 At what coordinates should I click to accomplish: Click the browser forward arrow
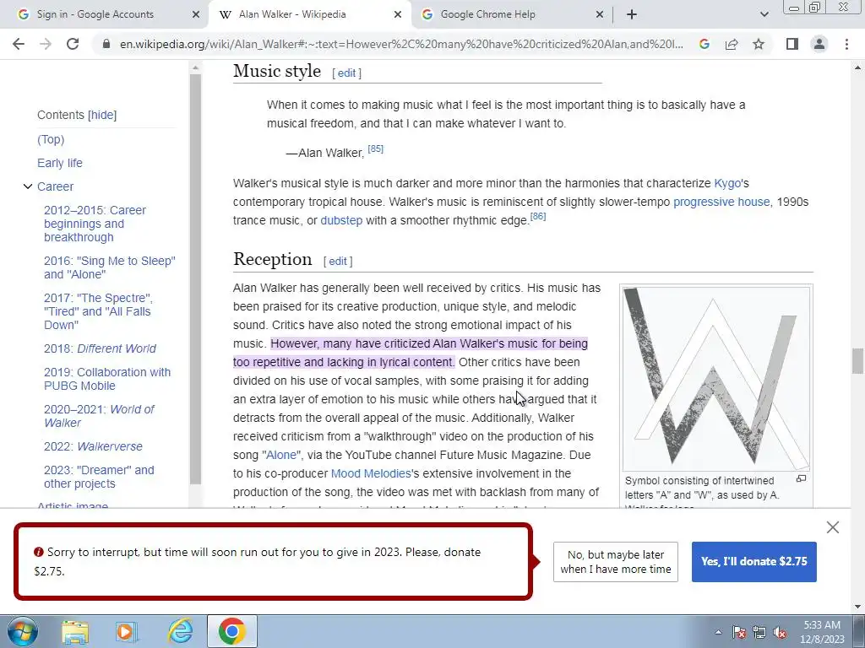pyautogui.click(x=46, y=44)
